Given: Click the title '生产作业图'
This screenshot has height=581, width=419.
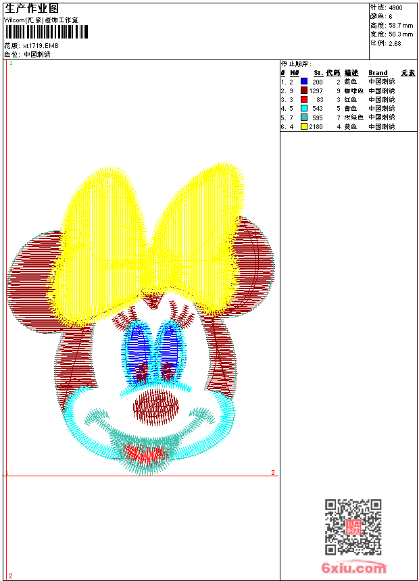Looking at the screenshot, I should pyautogui.click(x=32, y=9).
